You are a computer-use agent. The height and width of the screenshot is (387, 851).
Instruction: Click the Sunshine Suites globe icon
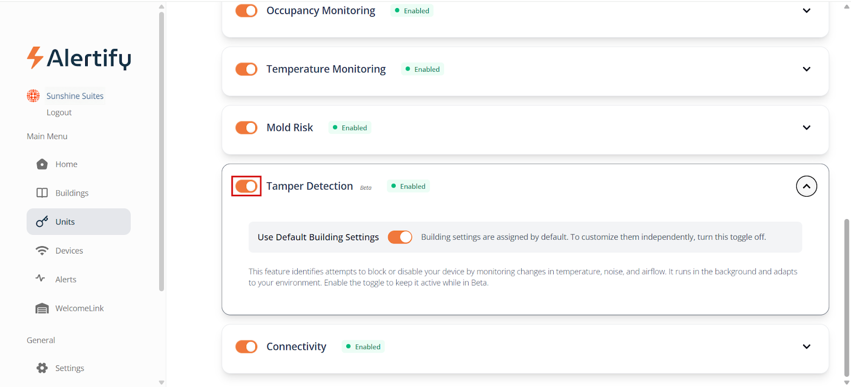[33, 96]
